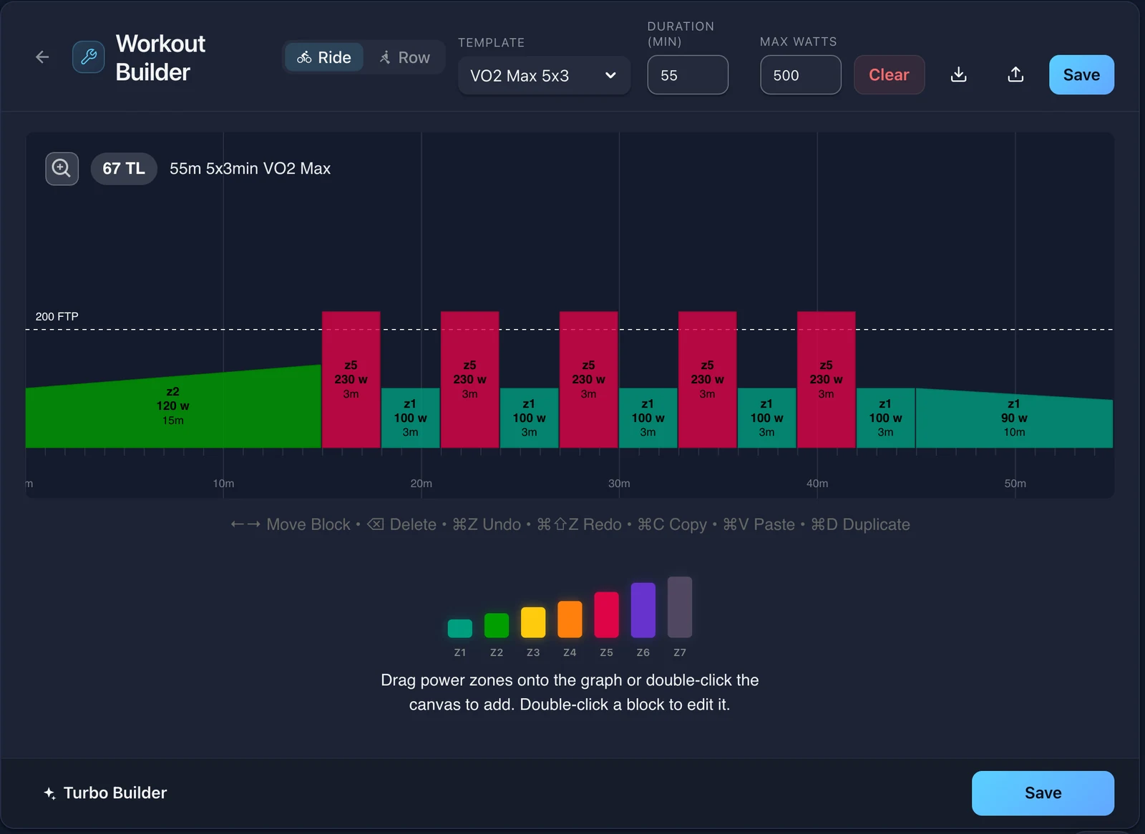The height and width of the screenshot is (834, 1145).
Task: Click the top Save button in header
Action: 1081,75
